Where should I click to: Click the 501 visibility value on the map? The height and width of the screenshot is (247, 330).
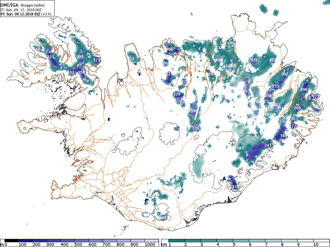pos(240,148)
